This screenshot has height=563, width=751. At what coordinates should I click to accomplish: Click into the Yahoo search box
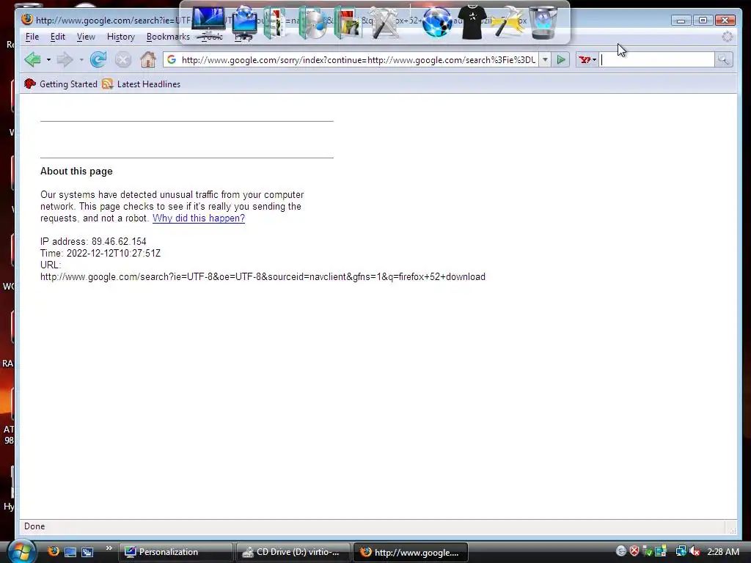point(656,60)
